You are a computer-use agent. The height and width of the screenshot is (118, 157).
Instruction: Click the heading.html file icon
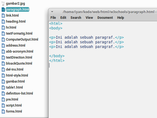(3, 22)
